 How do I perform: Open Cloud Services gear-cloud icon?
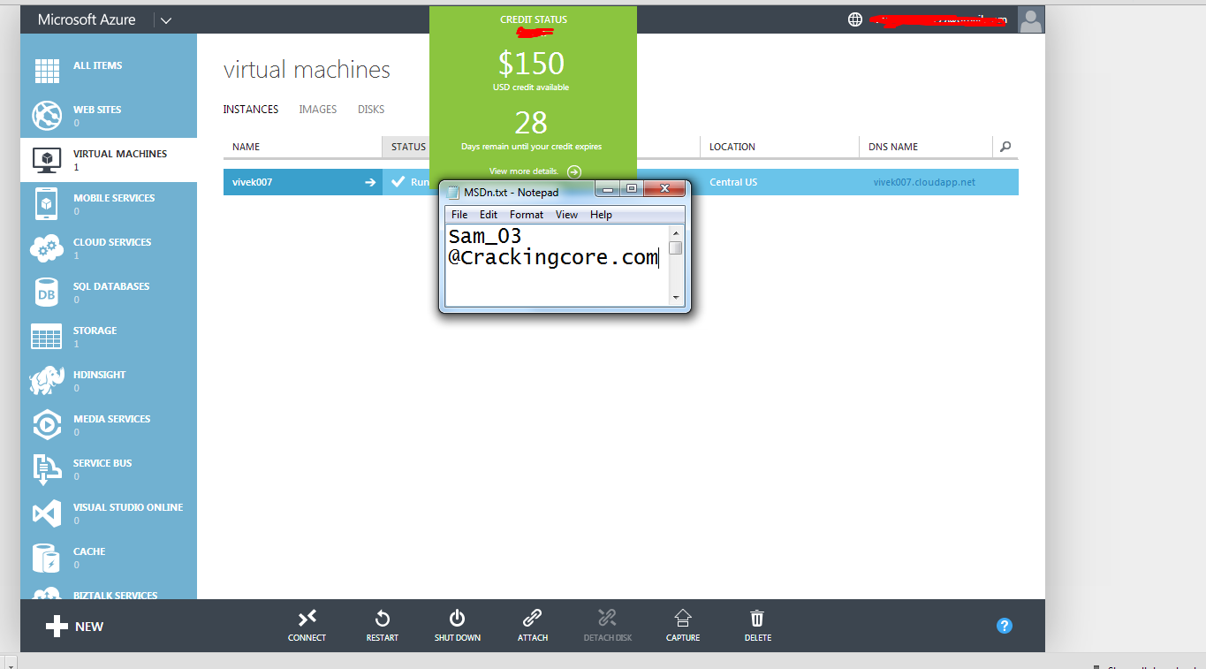coord(47,248)
